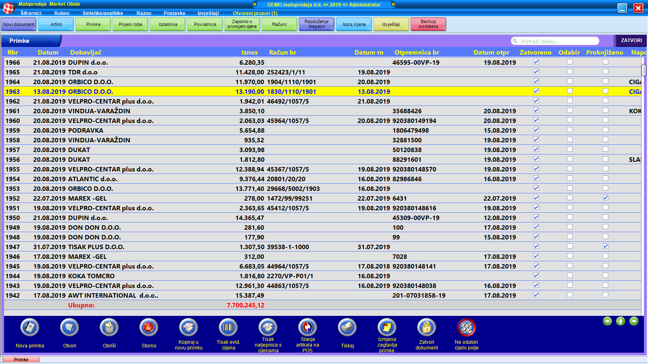Open the Šifrarnici menu

pyautogui.click(x=31, y=13)
